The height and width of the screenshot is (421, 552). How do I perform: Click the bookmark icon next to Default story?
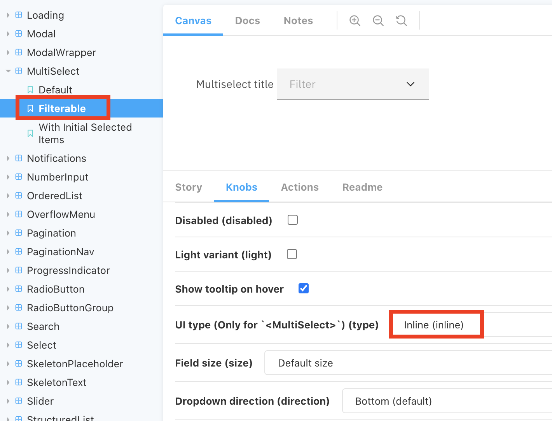click(30, 89)
